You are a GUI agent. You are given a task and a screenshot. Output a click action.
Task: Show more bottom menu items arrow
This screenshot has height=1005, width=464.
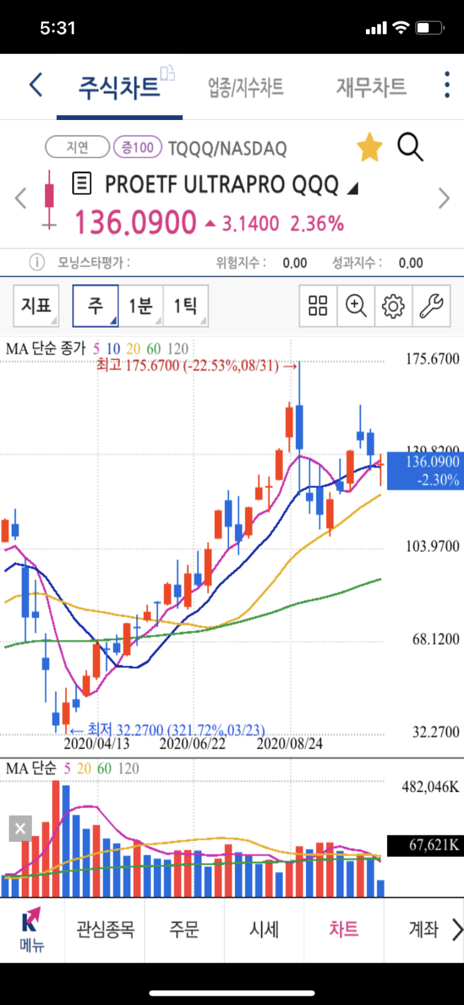(457, 929)
